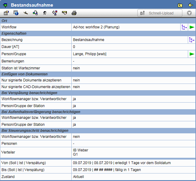Click the circular arrow replace icon
The height and width of the screenshot is (181, 196).
pos(35,13)
